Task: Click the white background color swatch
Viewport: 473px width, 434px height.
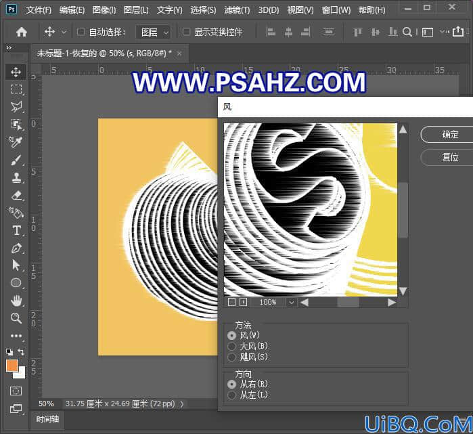Action: pos(21,374)
